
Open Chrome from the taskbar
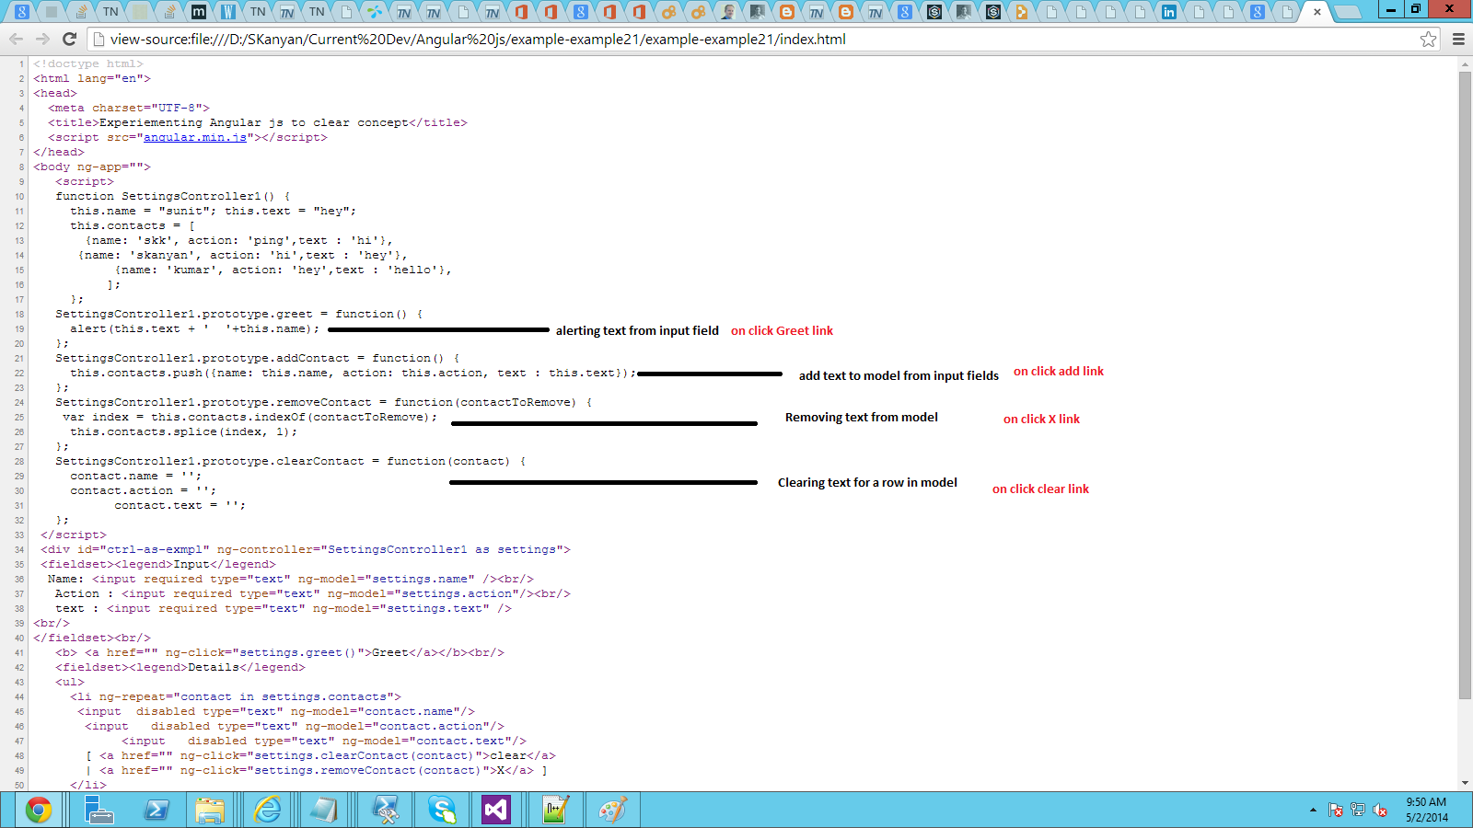tap(38, 810)
